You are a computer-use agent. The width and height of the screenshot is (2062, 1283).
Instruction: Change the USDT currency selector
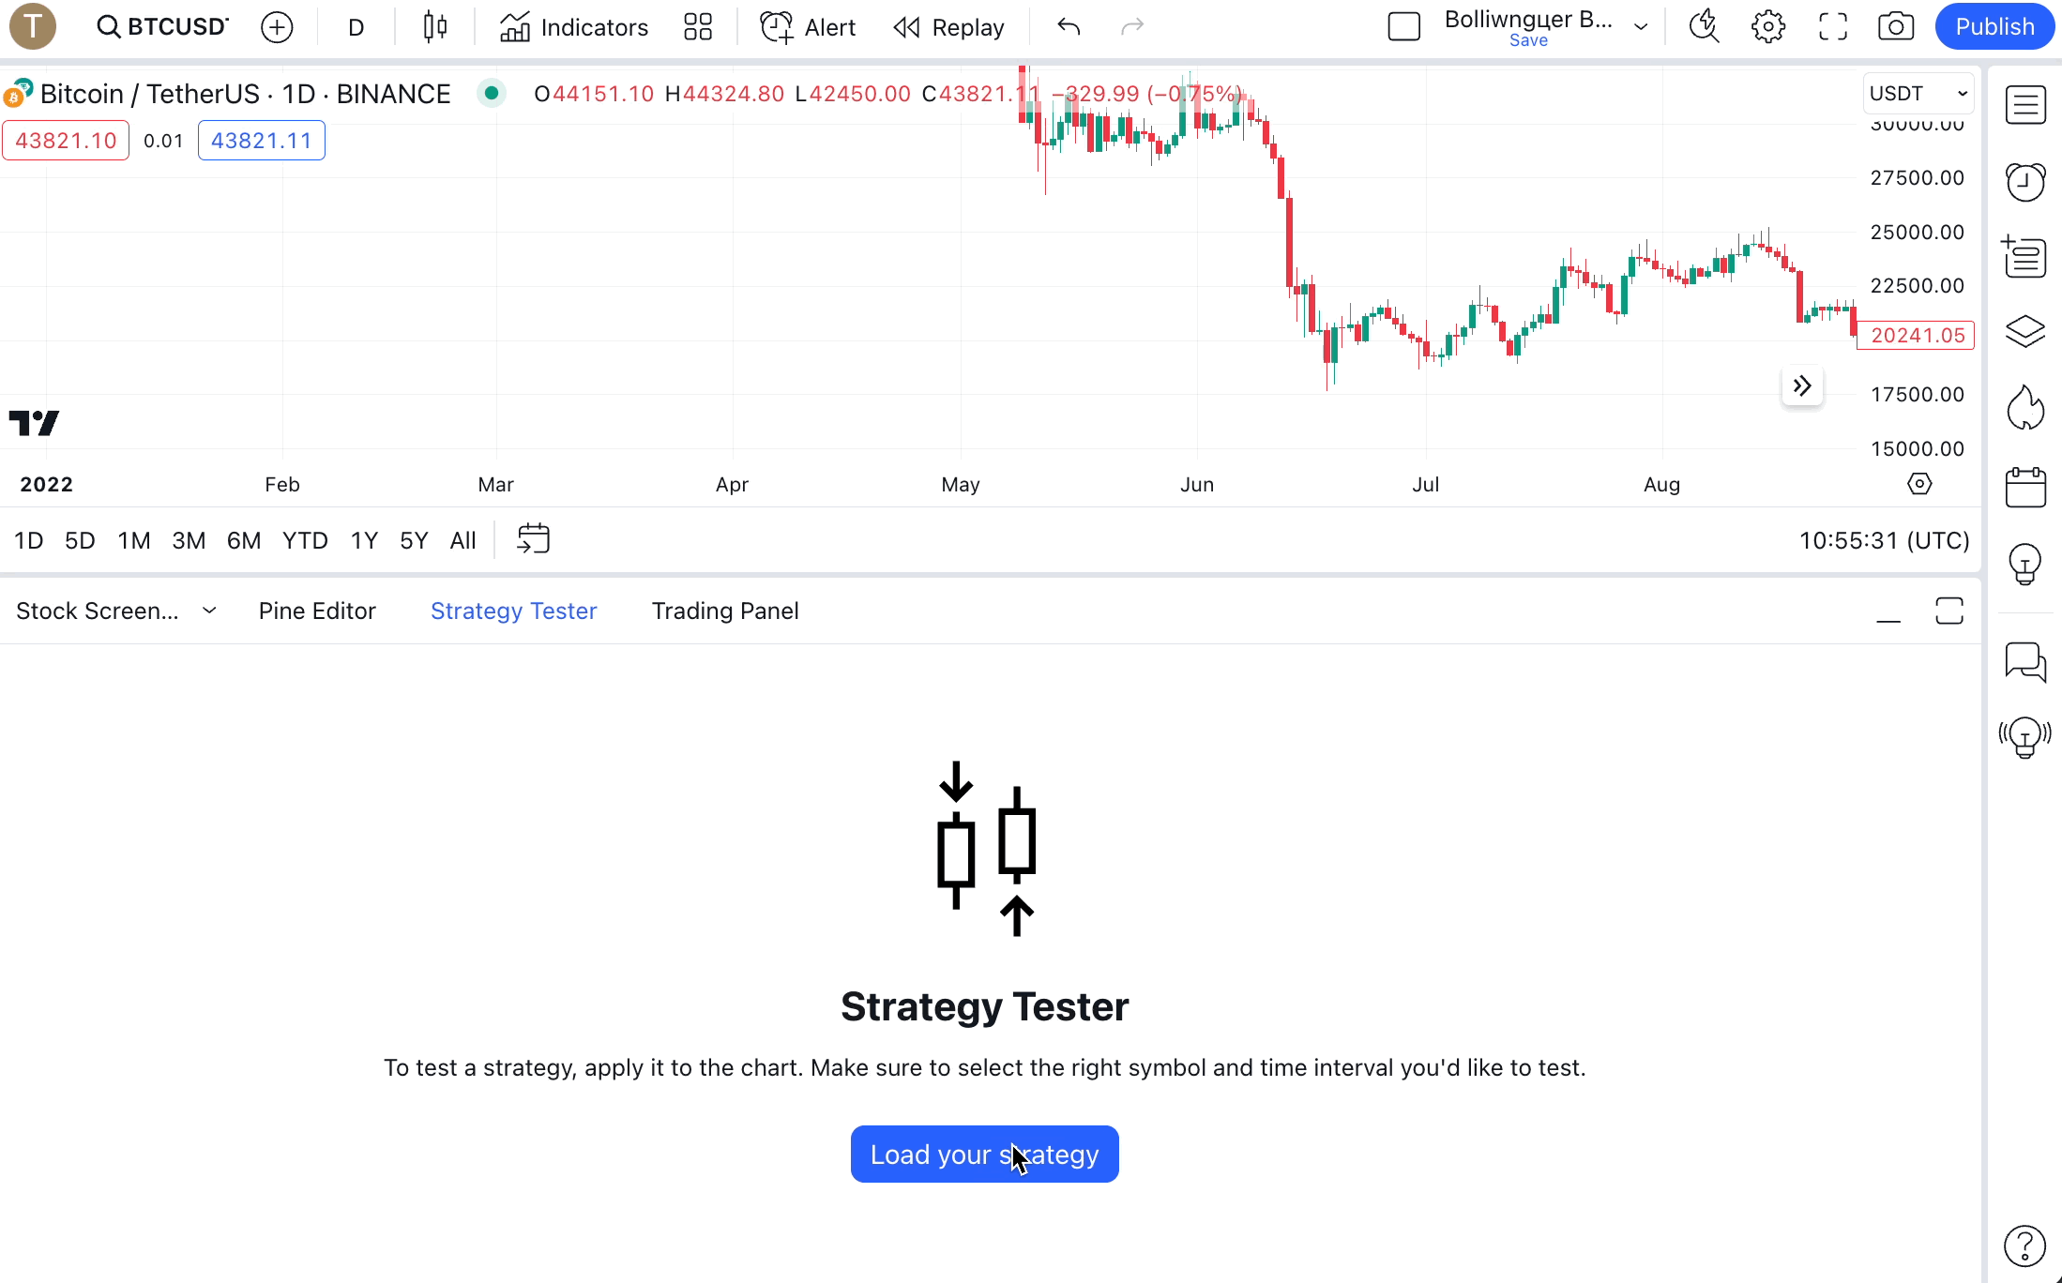pyautogui.click(x=1917, y=93)
